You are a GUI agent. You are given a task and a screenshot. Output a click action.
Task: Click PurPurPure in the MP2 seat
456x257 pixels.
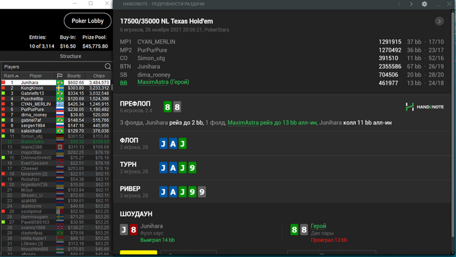[152, 50]
